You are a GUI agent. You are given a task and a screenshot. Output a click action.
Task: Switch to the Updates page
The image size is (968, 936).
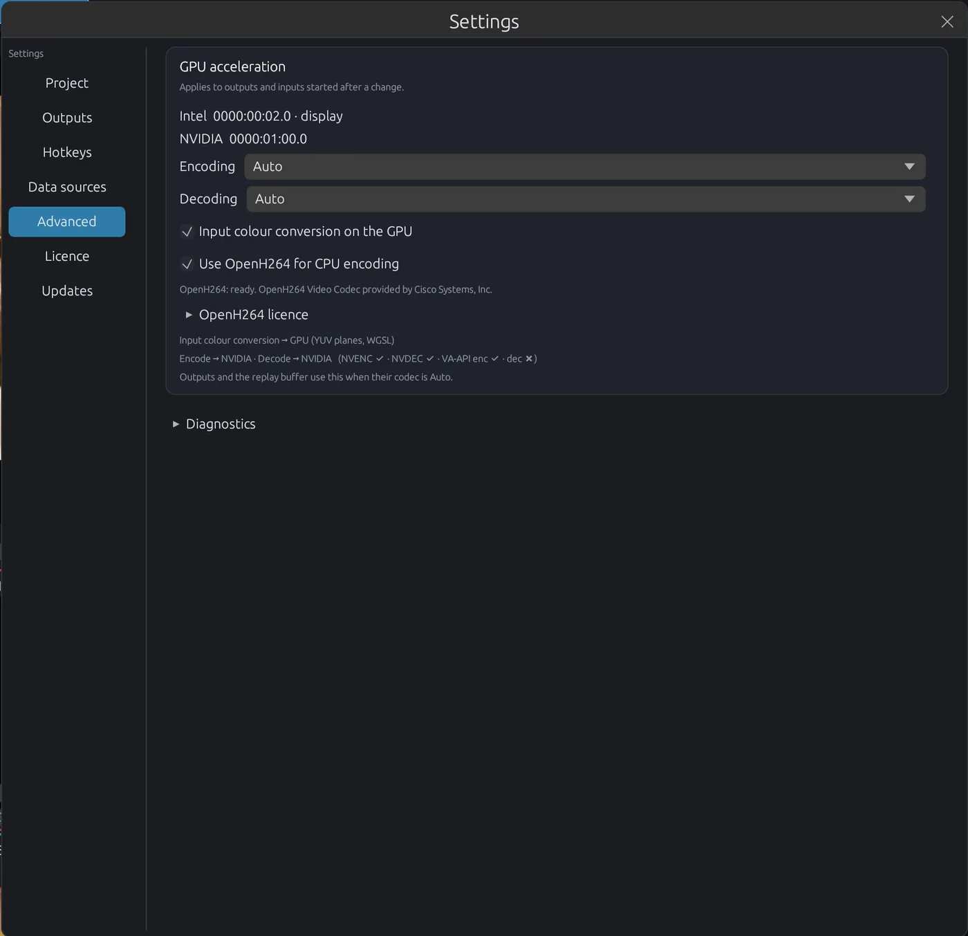click(67, 291)
